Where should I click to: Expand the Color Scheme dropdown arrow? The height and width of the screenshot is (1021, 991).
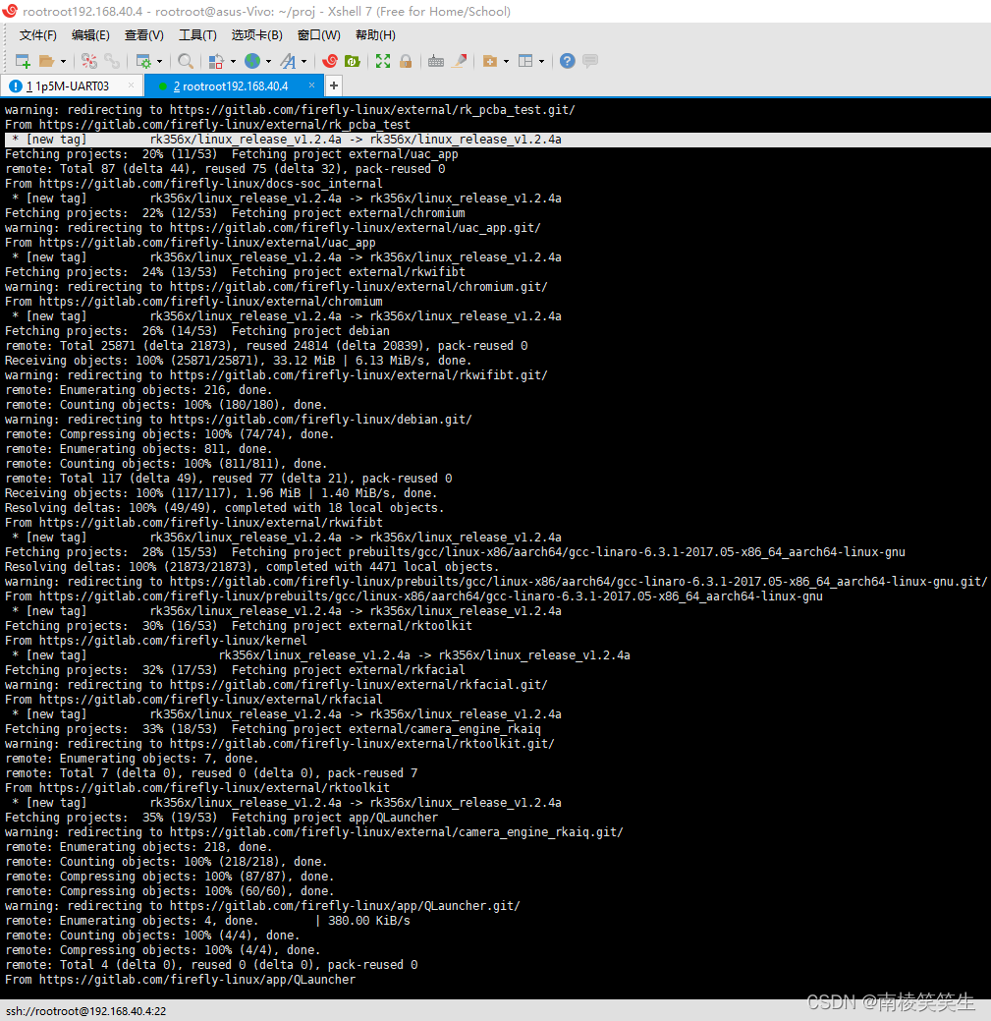233,62
